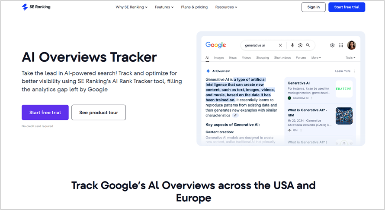Screen dimensions: 385x210
Task: Click the magnifier search icon
Action: click(x=308, y=45)
